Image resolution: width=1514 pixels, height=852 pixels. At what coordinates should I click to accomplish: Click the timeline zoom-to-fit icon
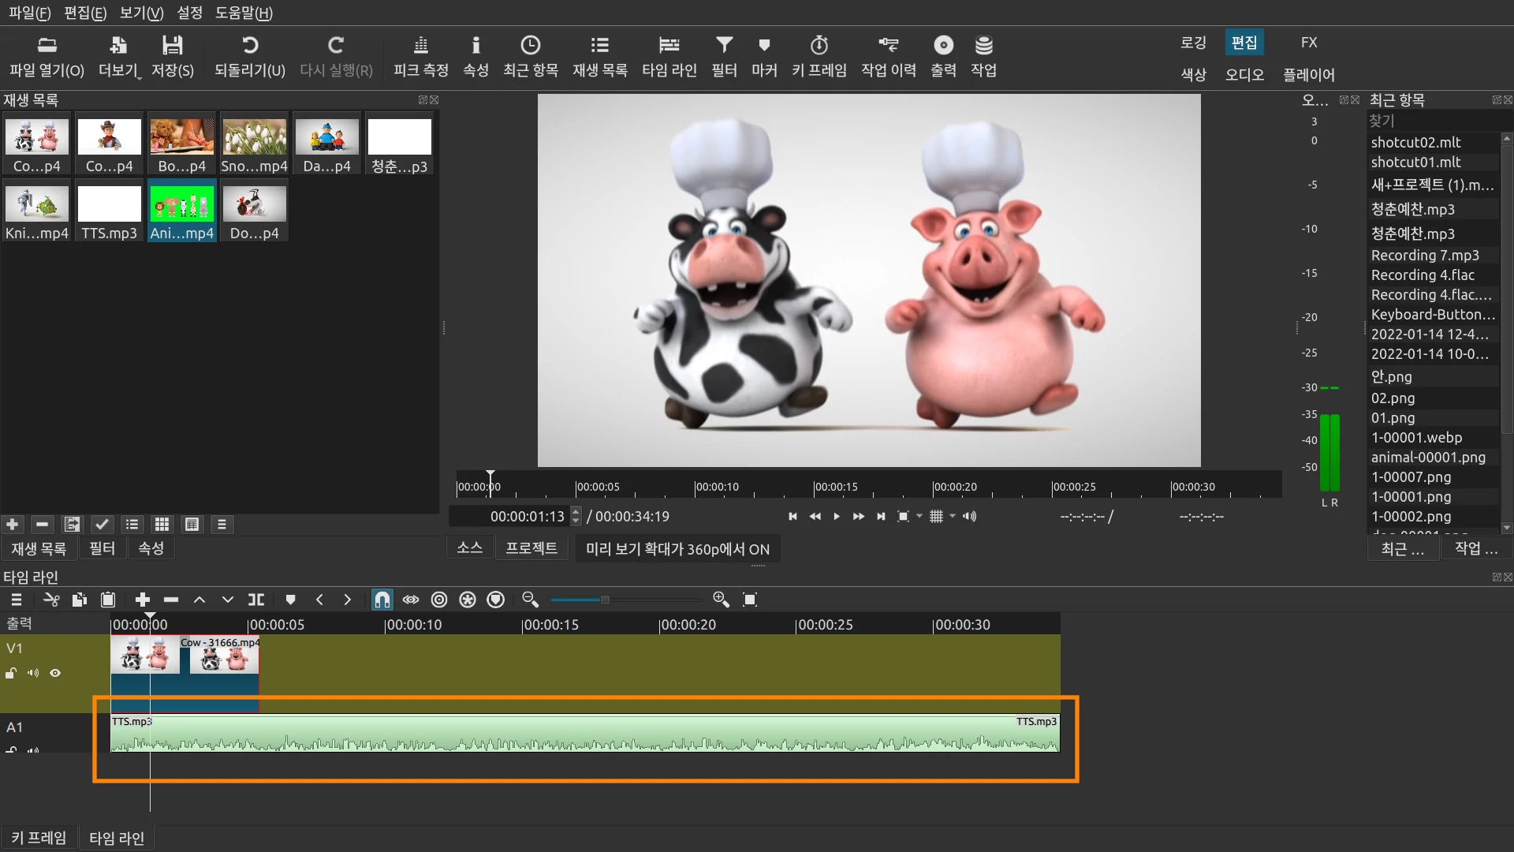(x=750, y=600)
